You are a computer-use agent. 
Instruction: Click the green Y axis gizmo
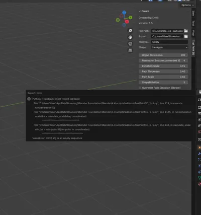pos(131,18)
